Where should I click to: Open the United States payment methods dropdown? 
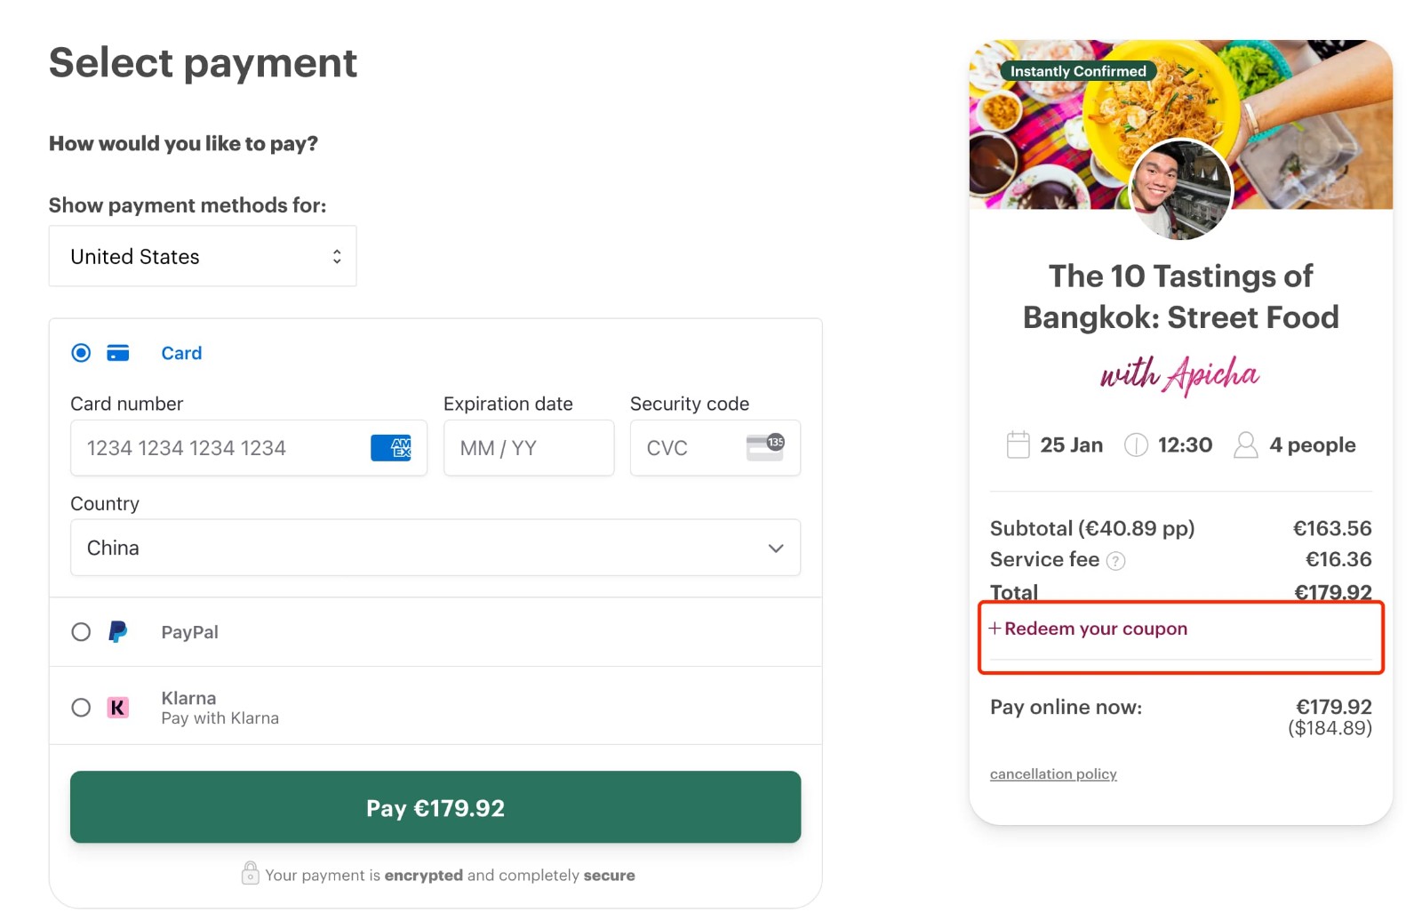(x=202, y=256)
